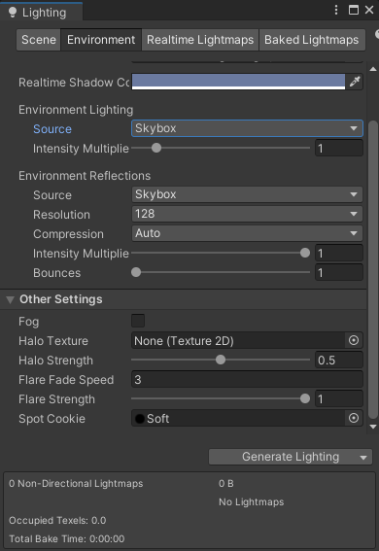The image size is (379, 551).
Task: Pick shadow color with the eyedropper icon
Action: point(355,82)
